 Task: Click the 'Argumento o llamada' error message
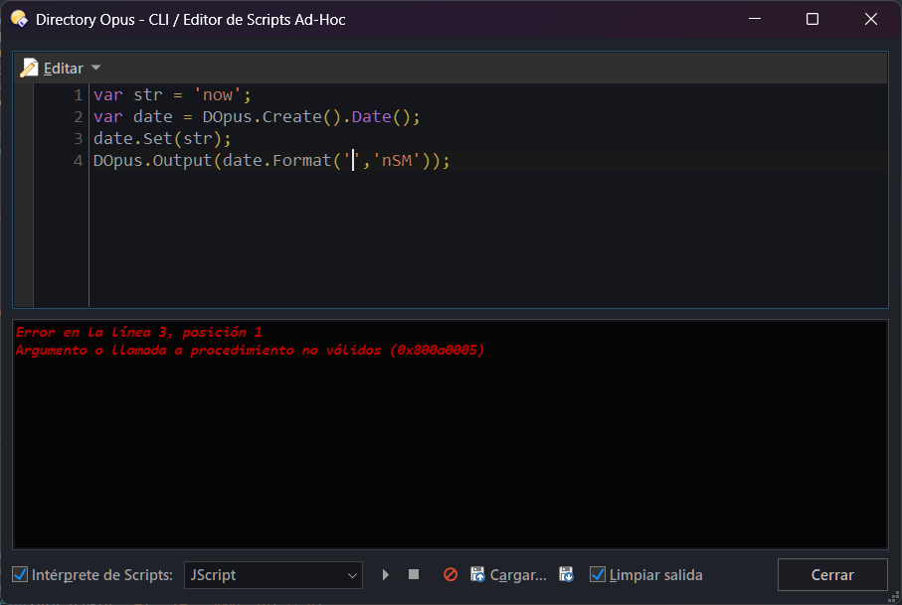pyautogui.click(x=250, y=350)
